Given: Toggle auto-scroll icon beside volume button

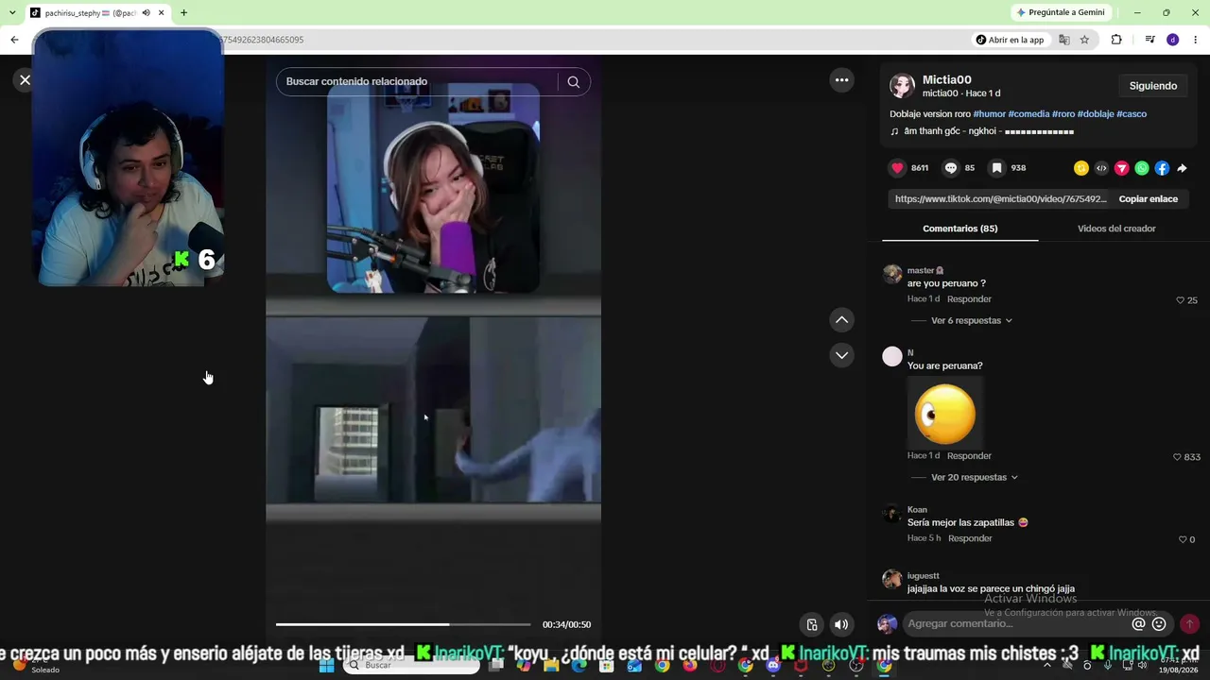Looking at the screenshot, I should pos(812,624).
